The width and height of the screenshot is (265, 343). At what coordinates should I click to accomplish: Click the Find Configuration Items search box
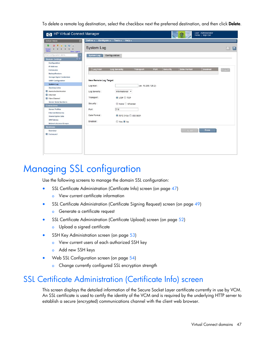(61, 55)
